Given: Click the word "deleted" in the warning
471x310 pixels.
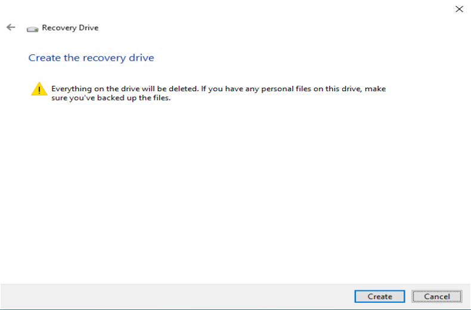Looking at the screenshot, I should point(184,89).
